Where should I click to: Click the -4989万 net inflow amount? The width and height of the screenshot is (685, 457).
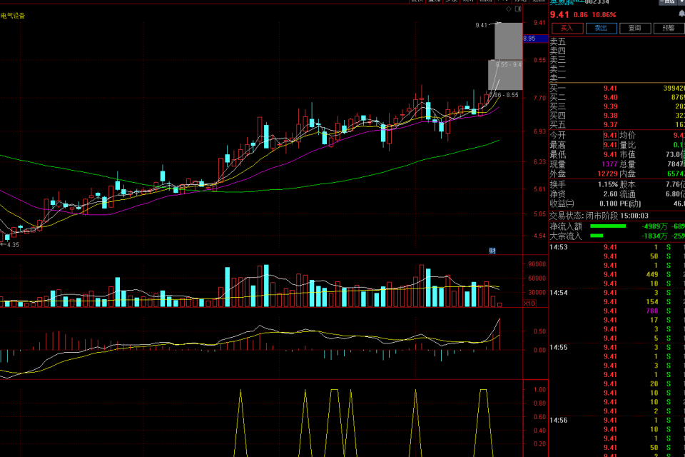(x=654, y=226)
